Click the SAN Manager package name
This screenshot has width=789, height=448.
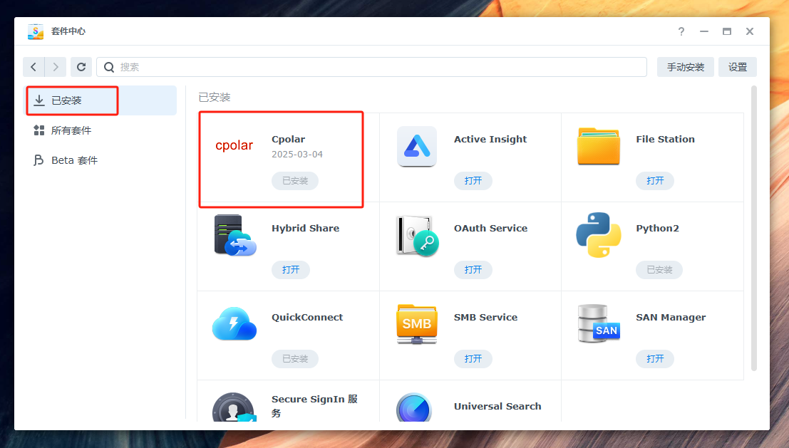671,317
